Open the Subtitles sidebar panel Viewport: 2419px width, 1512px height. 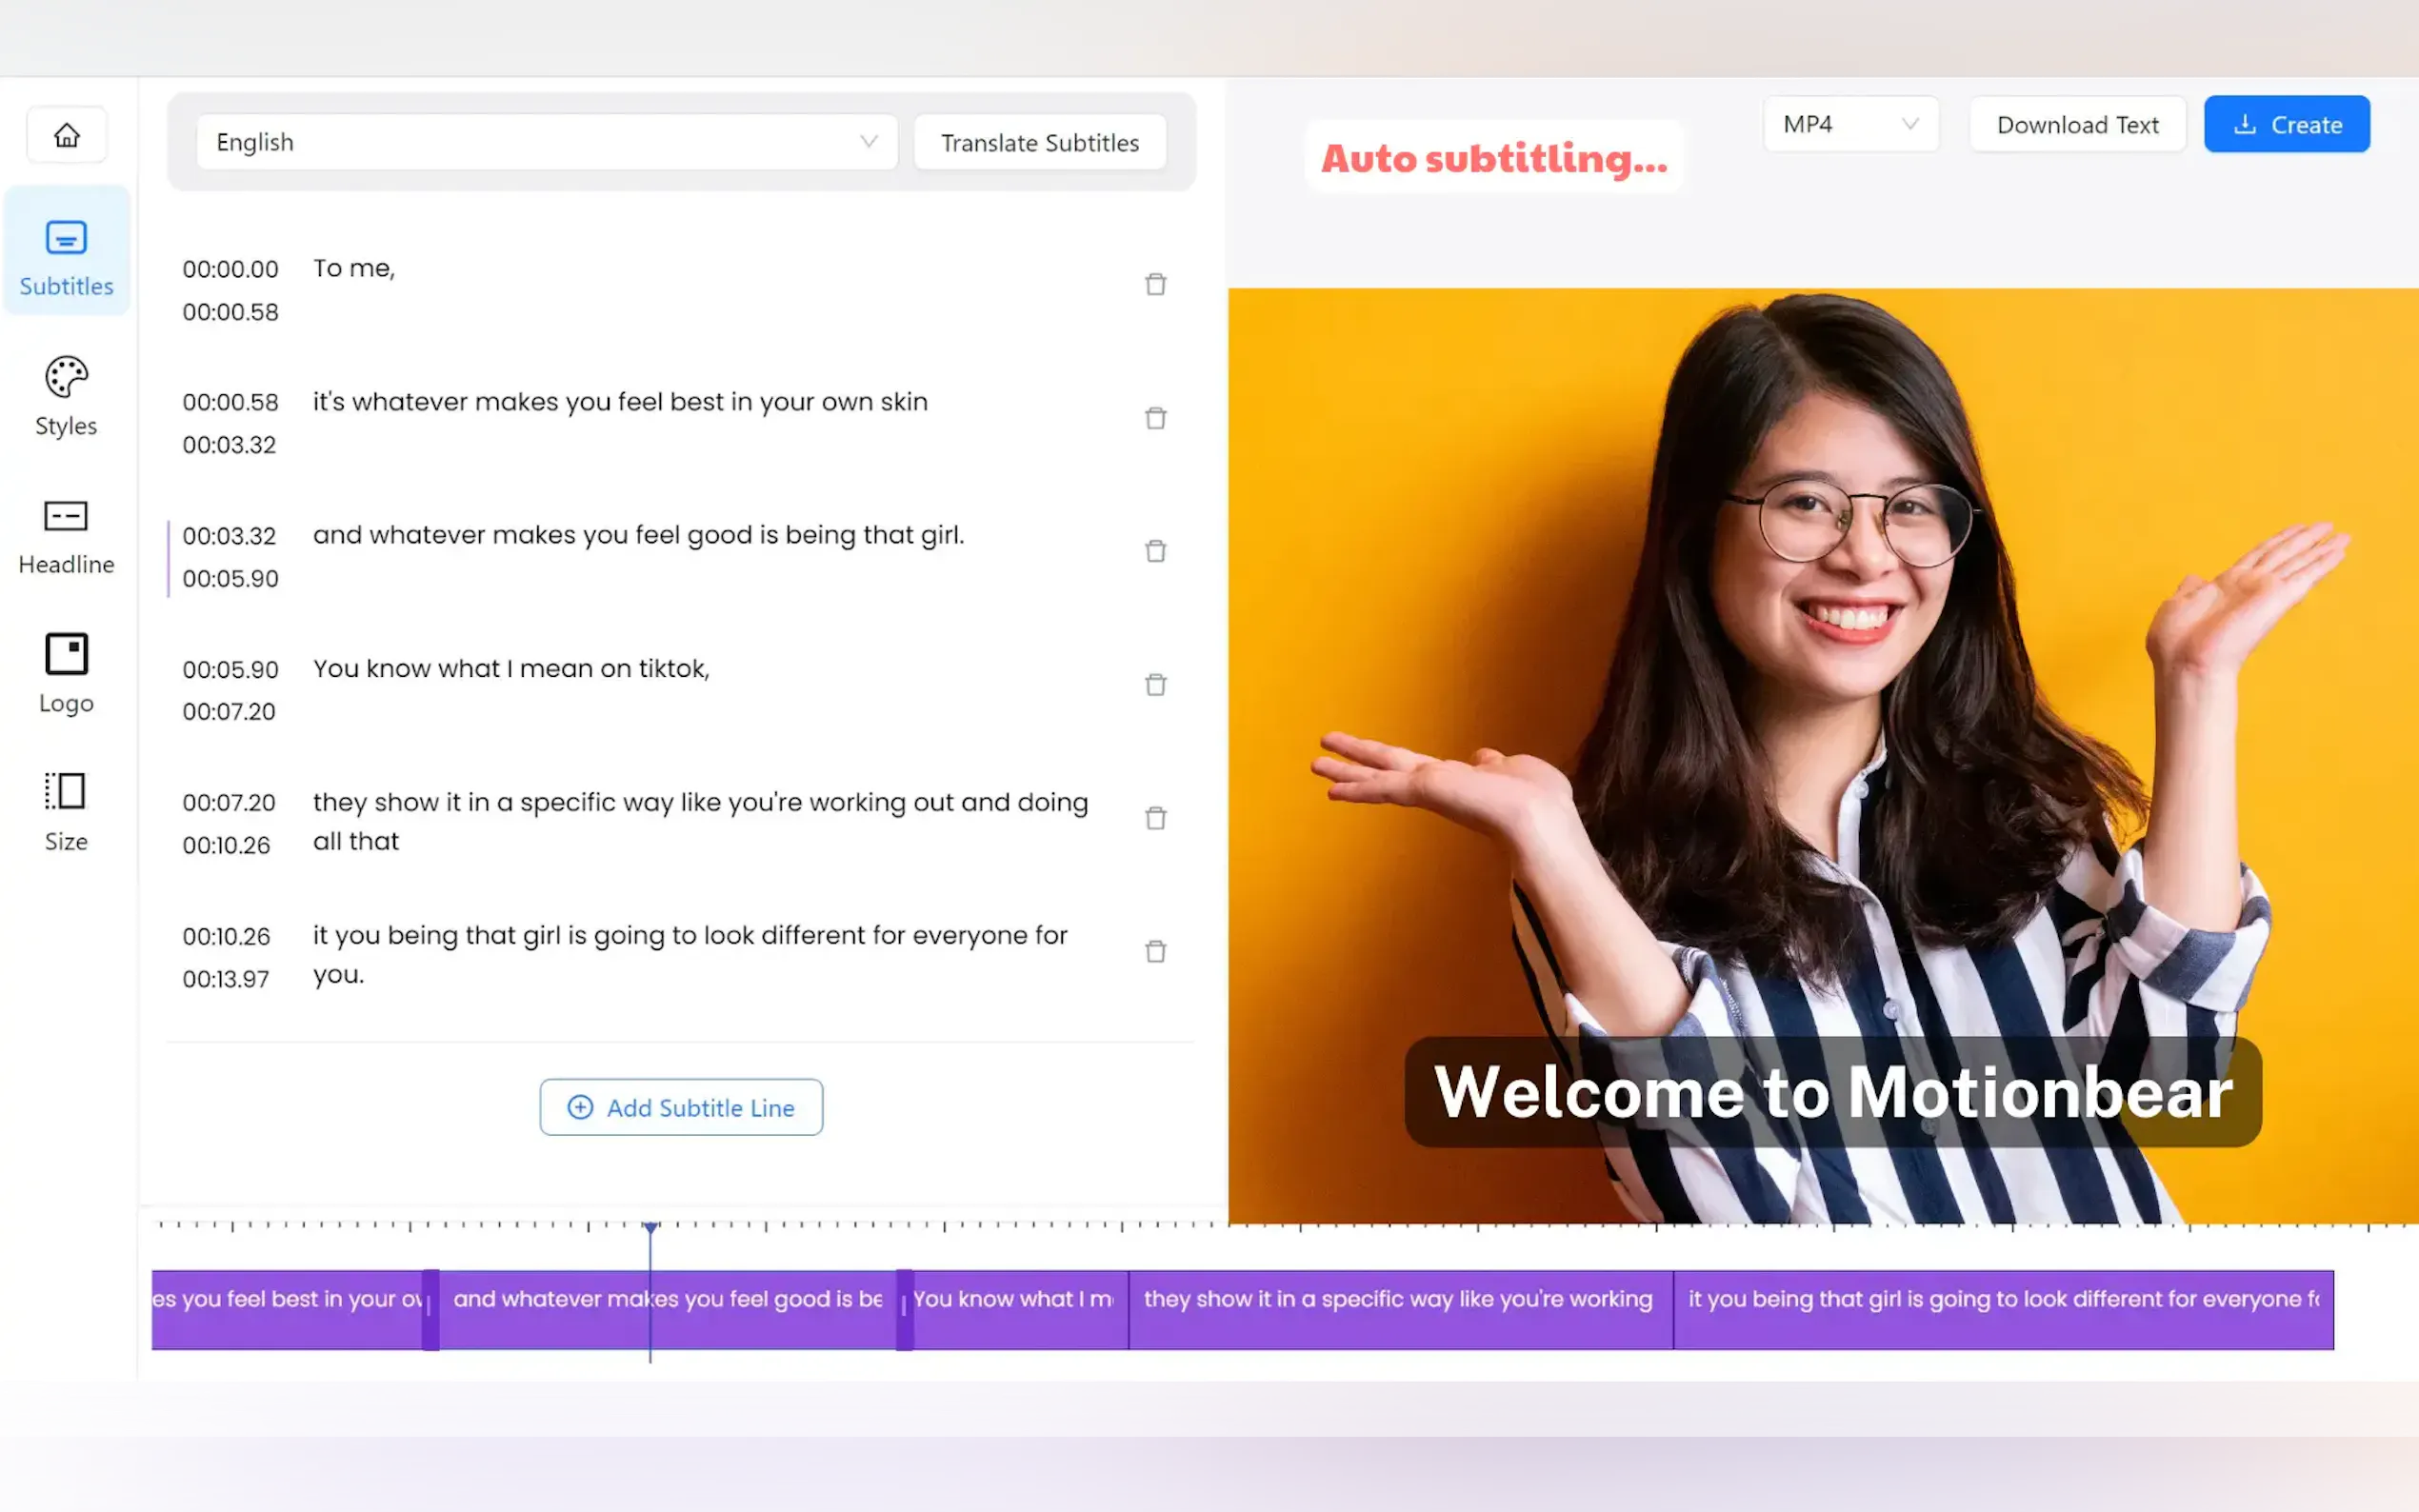point(66,255)
